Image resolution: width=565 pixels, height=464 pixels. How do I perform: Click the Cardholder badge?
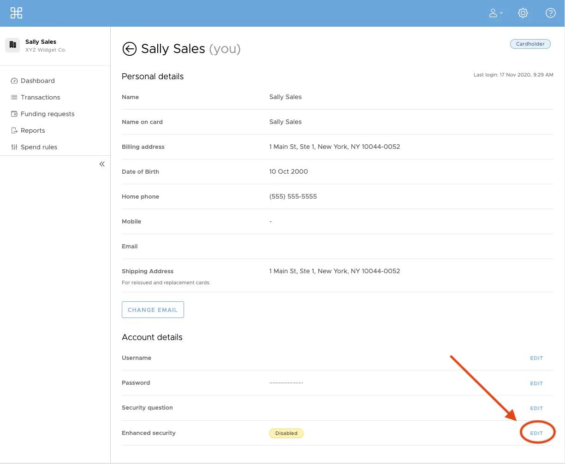[x=530, y=44]
